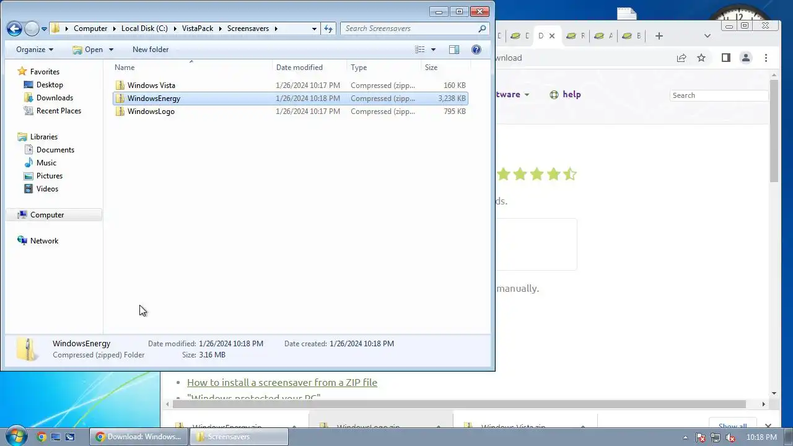Sort by the Type column header
Image resolution: width=793 pixels, height=446 pixels.
coord(383,68)
